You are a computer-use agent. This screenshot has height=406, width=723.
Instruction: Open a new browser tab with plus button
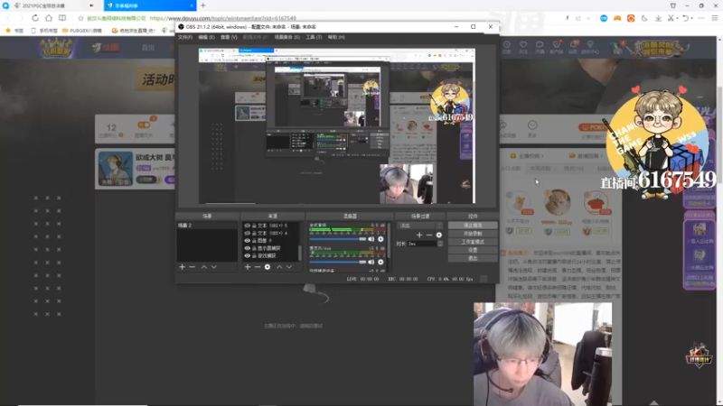pos(202,5)
